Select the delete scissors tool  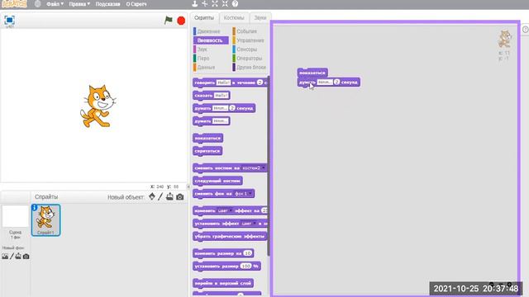coord(205,3)
